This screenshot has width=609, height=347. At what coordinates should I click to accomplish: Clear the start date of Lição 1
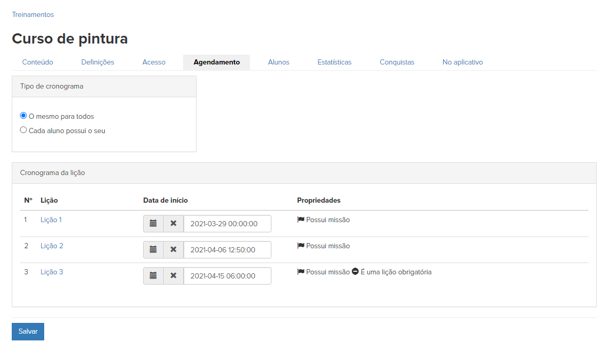pos(173,224)
